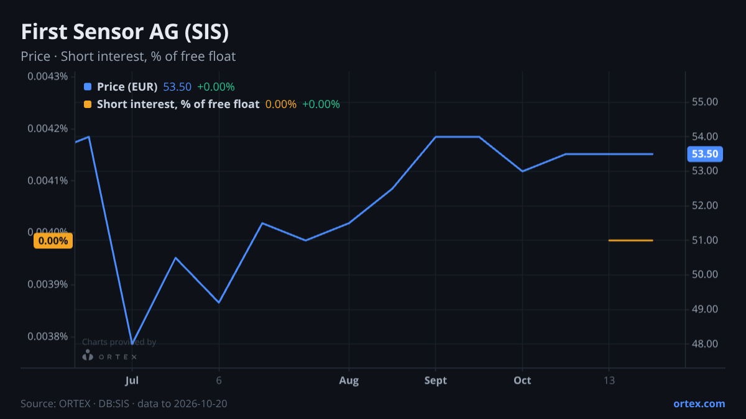This screenshot has height=419, width=746.
Task: Click the '6' x-axis date label
Action: click(x=219, y=381)
